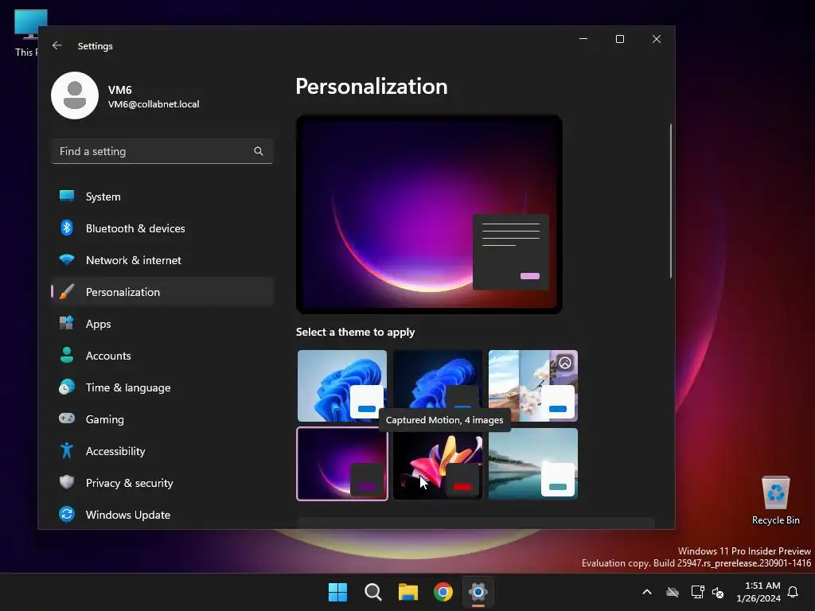The height and width of the screenshot is (611, 815).
Task: Click the network display tray icon
Action: click(x=697, y=592)
